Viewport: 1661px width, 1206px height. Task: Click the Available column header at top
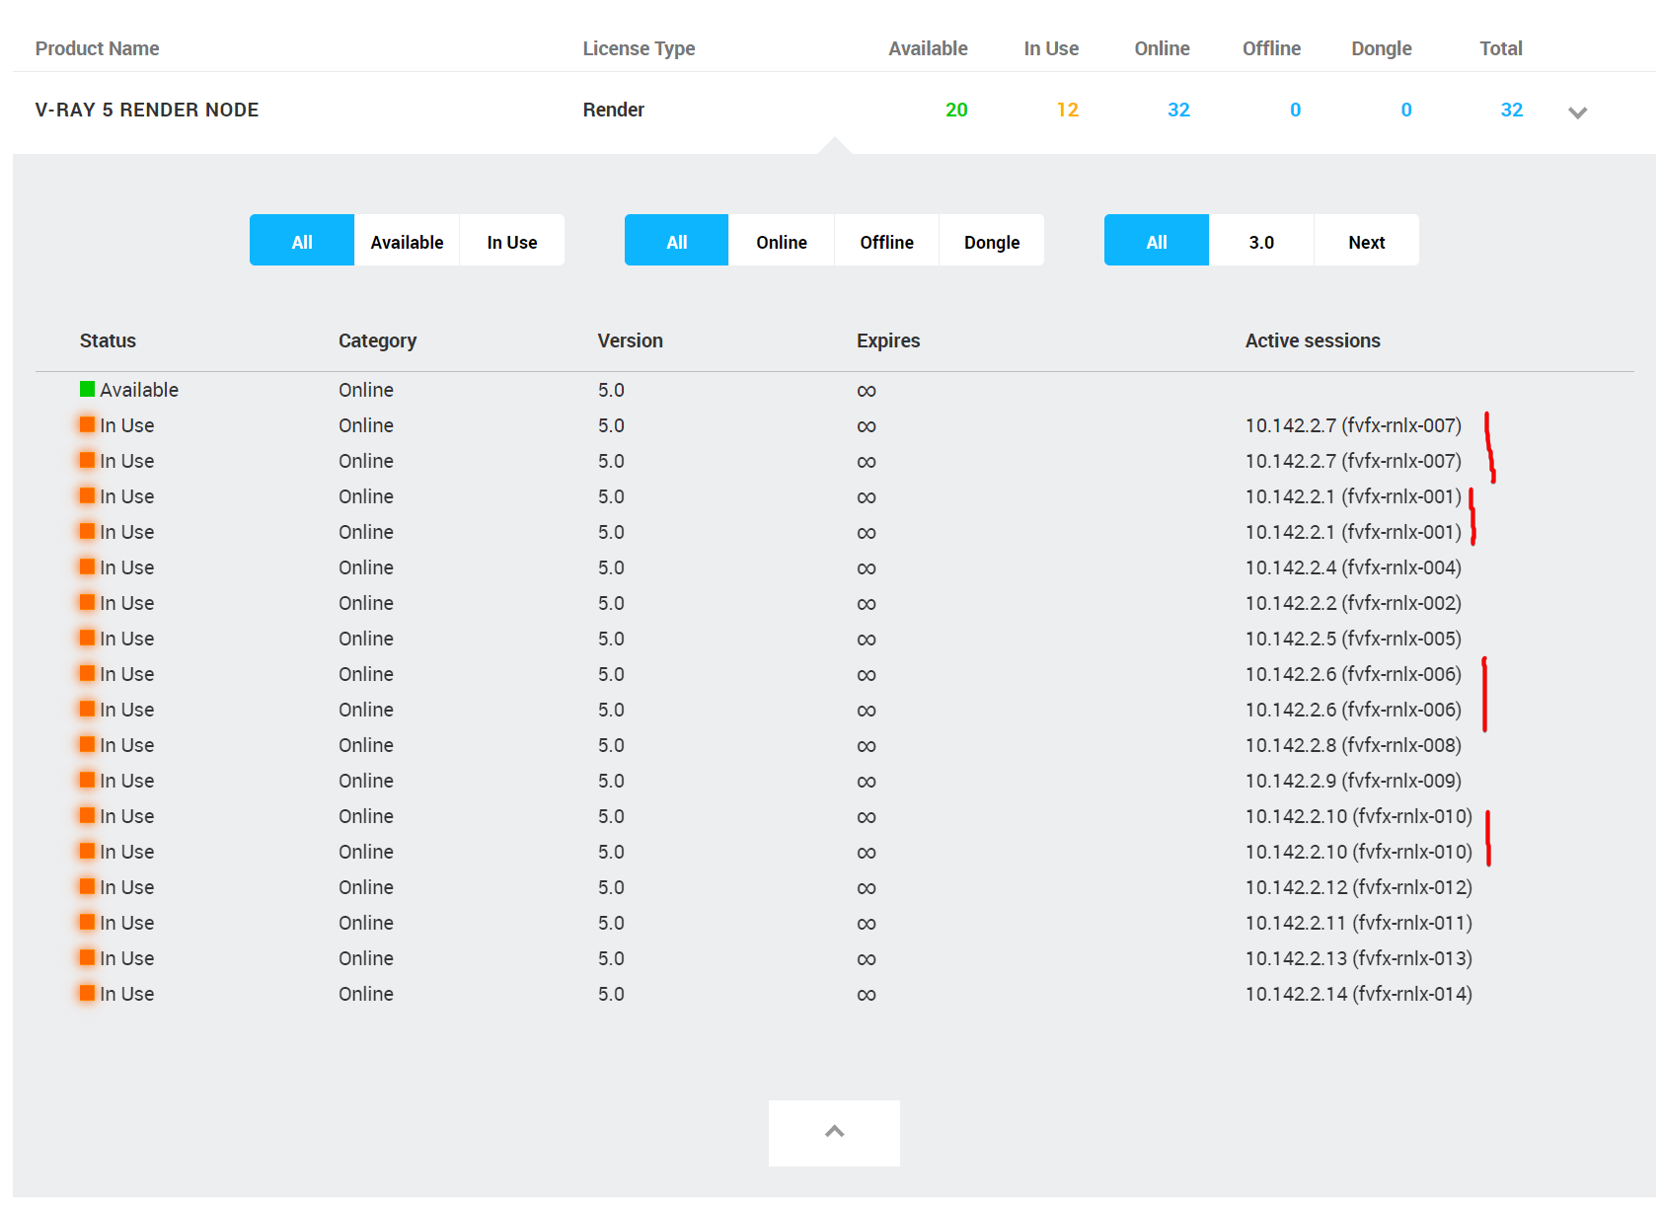click(x=928, y=48)
